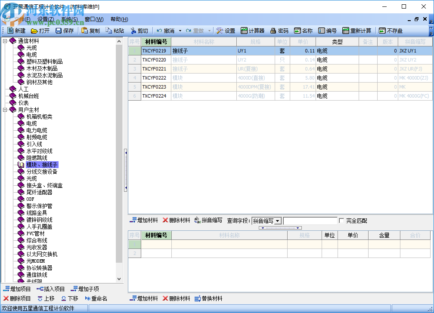The image size is (434, 313).
Task: Click 增加材料 in the bottom toolbar
Action: coord(144,298)
